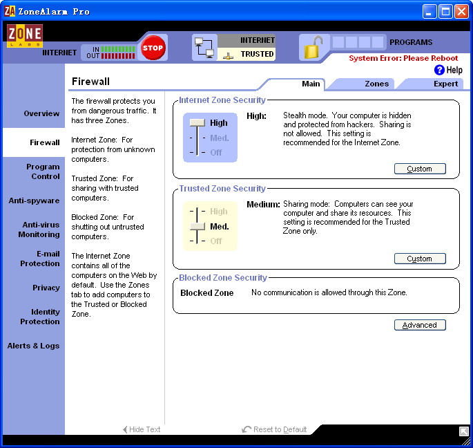
Task: Click the TRUSTED zone indicator label
Action: tap(257, 54)
